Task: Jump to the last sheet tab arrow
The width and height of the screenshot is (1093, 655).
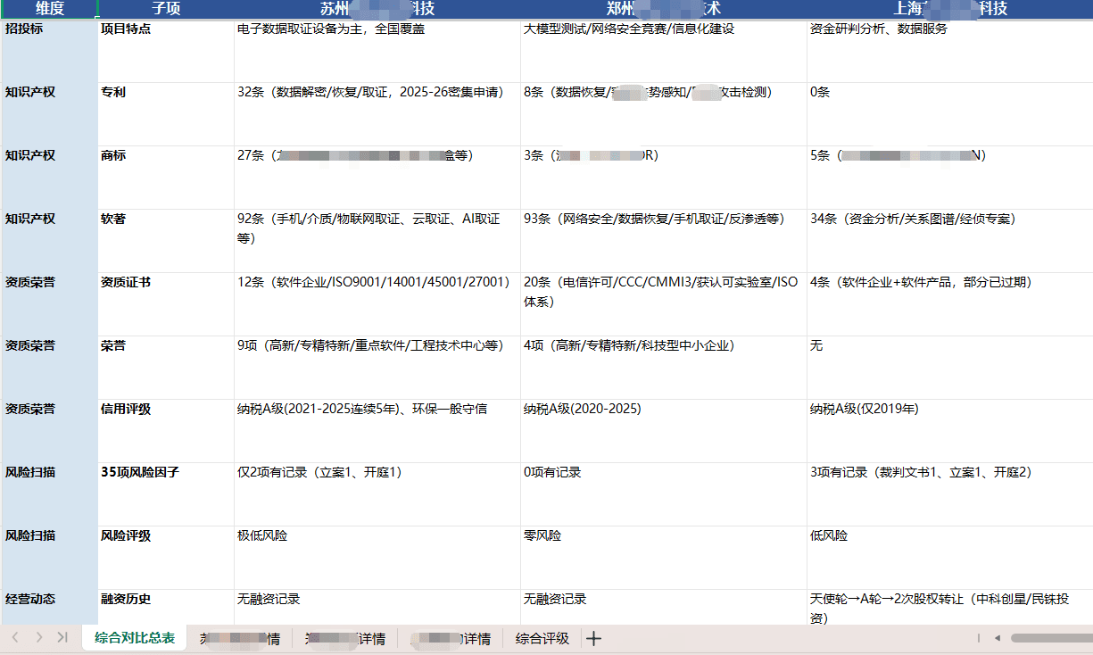Action: point(62,637)
